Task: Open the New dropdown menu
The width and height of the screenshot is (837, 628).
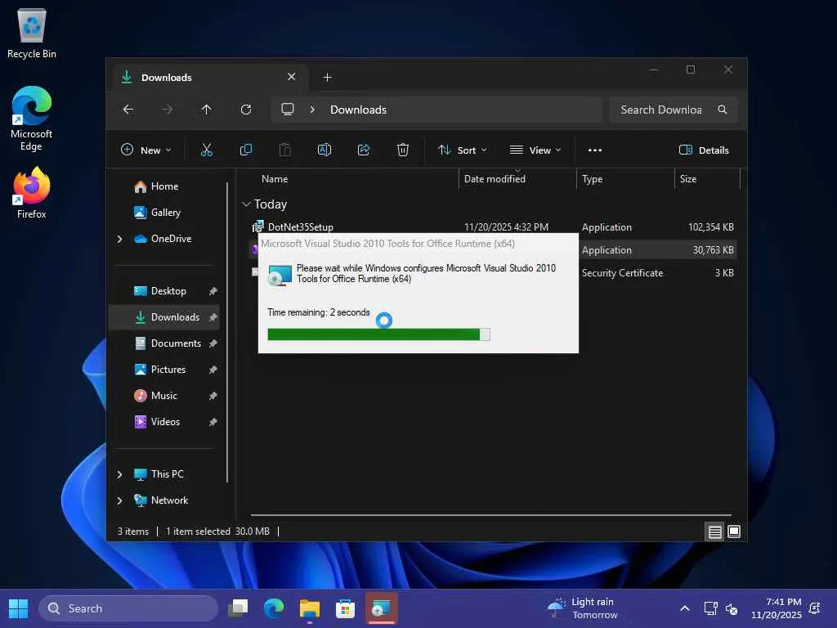Action: [146, 150]
